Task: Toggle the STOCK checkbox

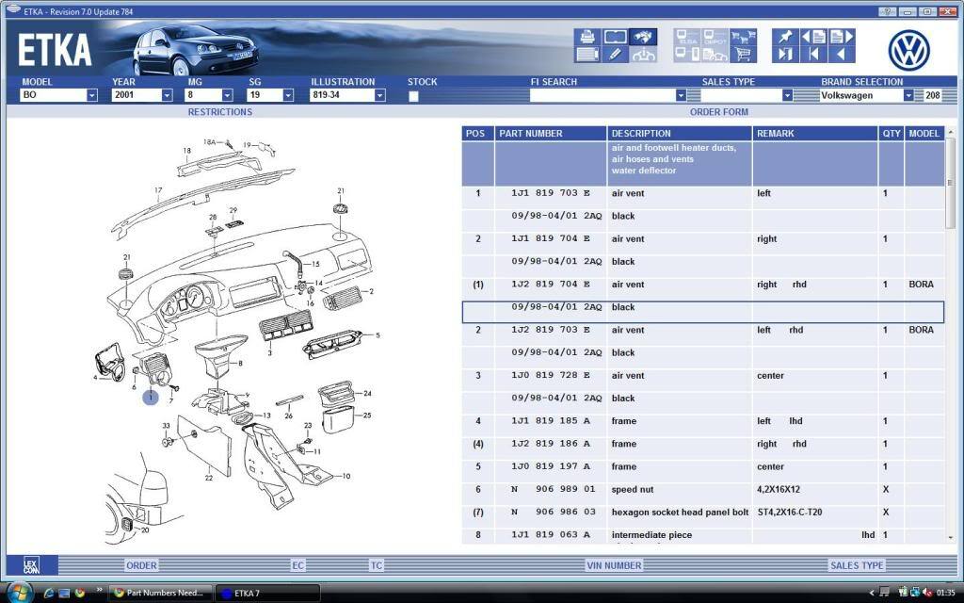Action: (413, 96)
